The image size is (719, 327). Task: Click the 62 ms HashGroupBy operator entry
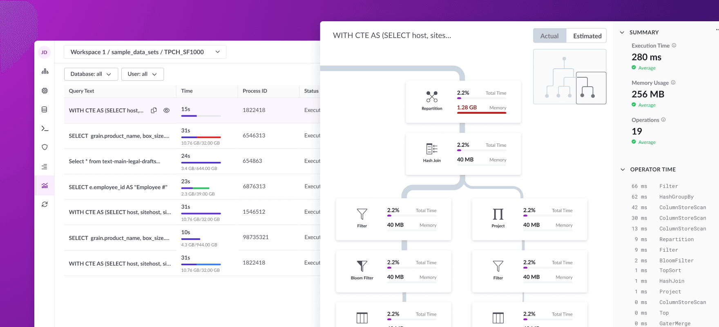662,197
